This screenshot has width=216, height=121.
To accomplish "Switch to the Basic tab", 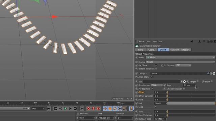I will point(141,50).
